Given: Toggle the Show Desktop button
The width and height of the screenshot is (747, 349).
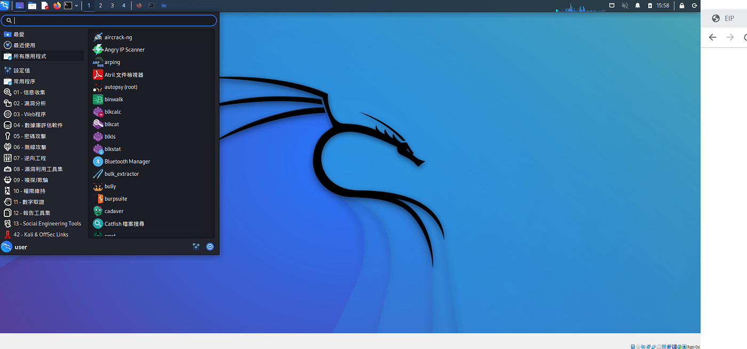Looking at the screenshot, I should (611, 5).
